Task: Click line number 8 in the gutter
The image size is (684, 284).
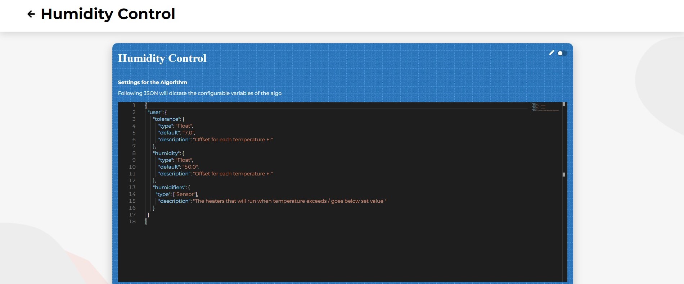Action: point(134,153)
